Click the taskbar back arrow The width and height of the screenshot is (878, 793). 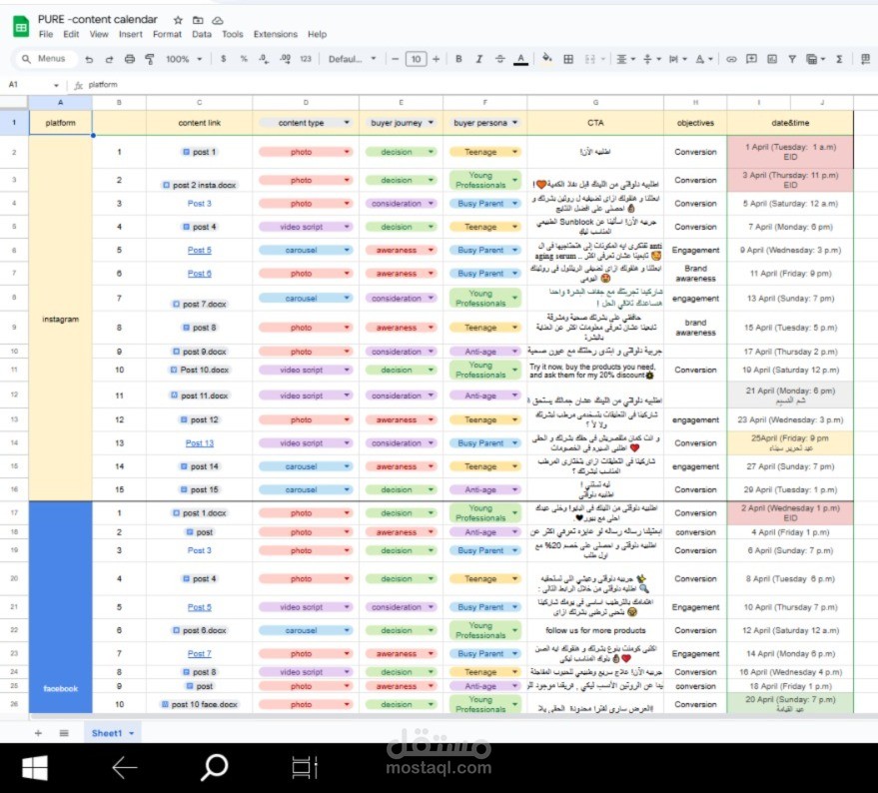tap(124, 767)
